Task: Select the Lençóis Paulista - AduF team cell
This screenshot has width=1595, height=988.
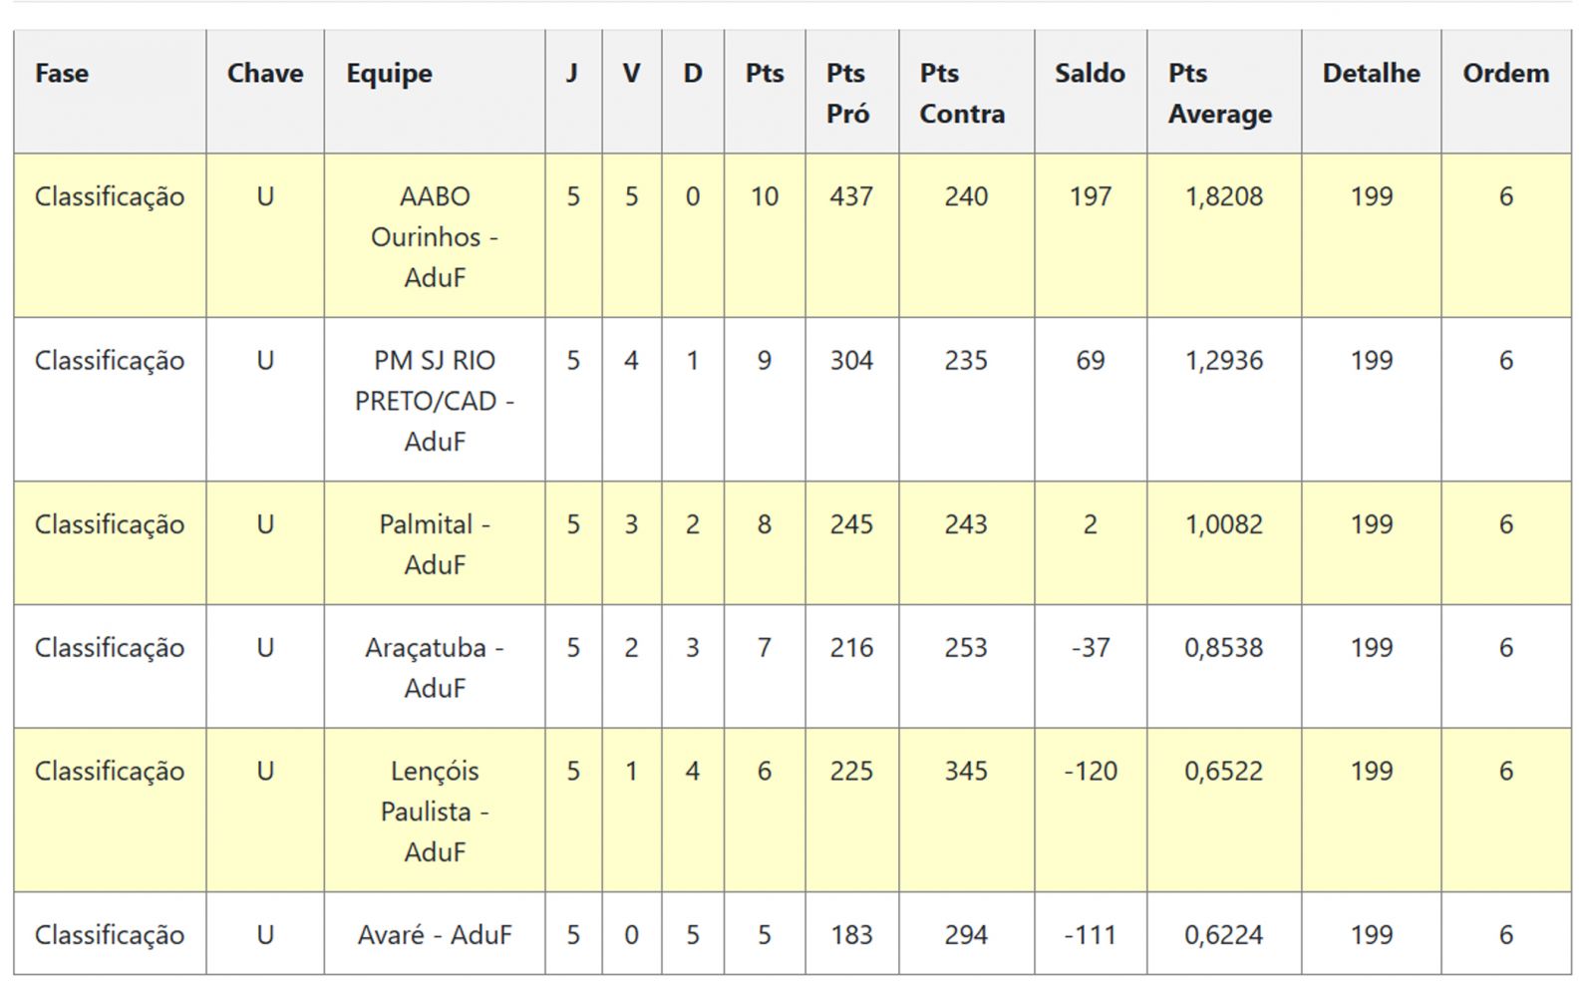Action: point(435,811)
